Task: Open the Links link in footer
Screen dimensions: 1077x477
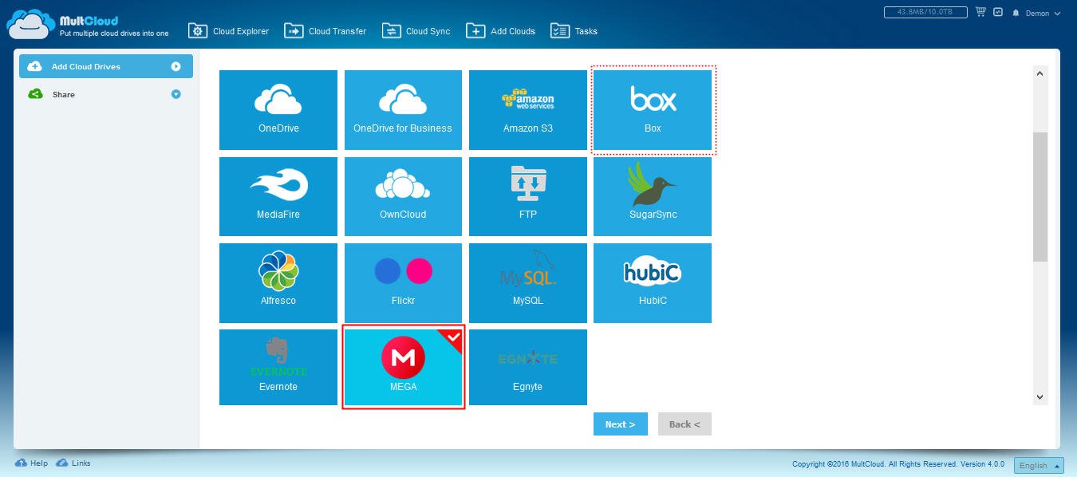Action: click(73, 463)
